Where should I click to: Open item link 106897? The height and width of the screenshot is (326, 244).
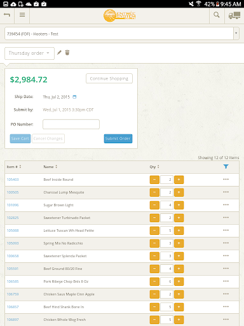tap(13, 320)
